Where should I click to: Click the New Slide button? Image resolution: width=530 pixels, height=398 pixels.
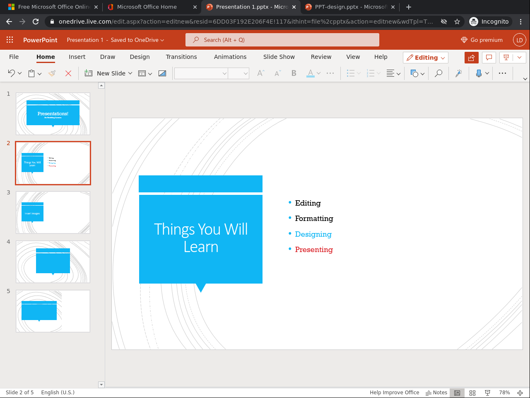[x=108, y=73]
